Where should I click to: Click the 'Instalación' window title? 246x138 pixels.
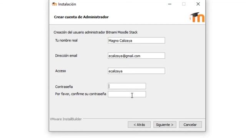[67, 4]
